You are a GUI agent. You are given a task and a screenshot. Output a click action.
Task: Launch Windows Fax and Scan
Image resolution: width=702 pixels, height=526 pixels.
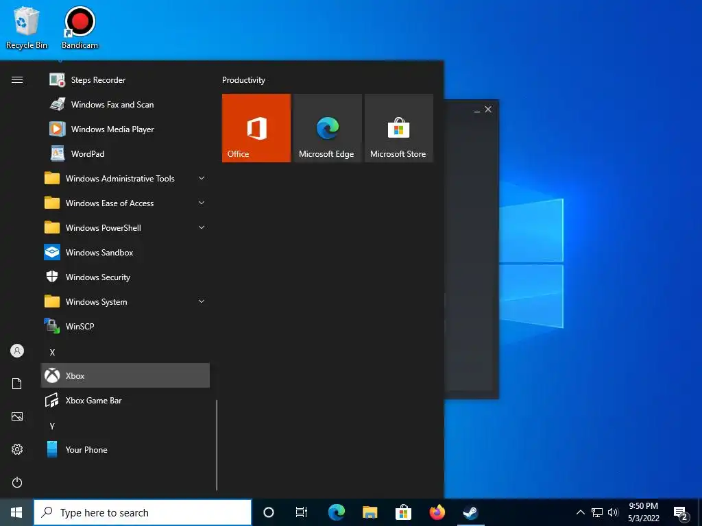tap(125, 105)
